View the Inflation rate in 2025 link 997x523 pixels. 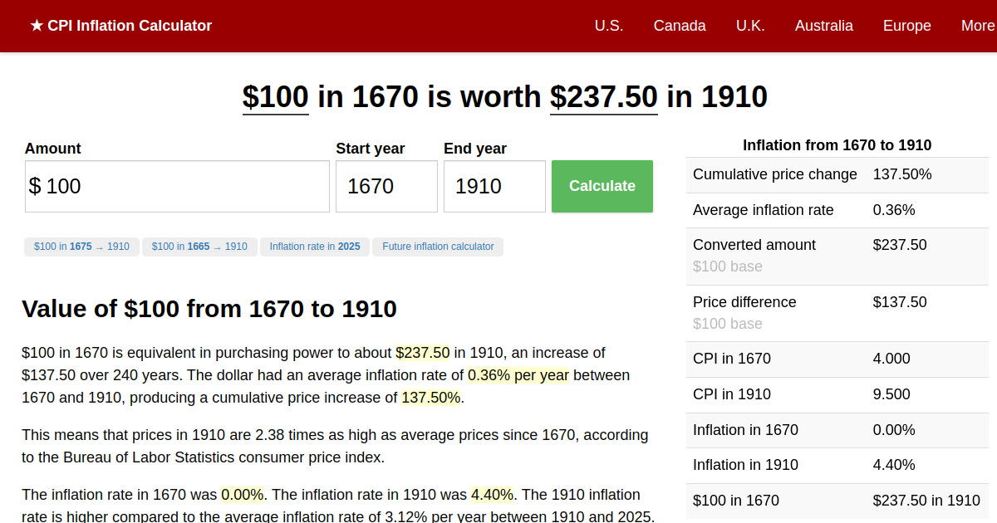[x=315, y=247]
